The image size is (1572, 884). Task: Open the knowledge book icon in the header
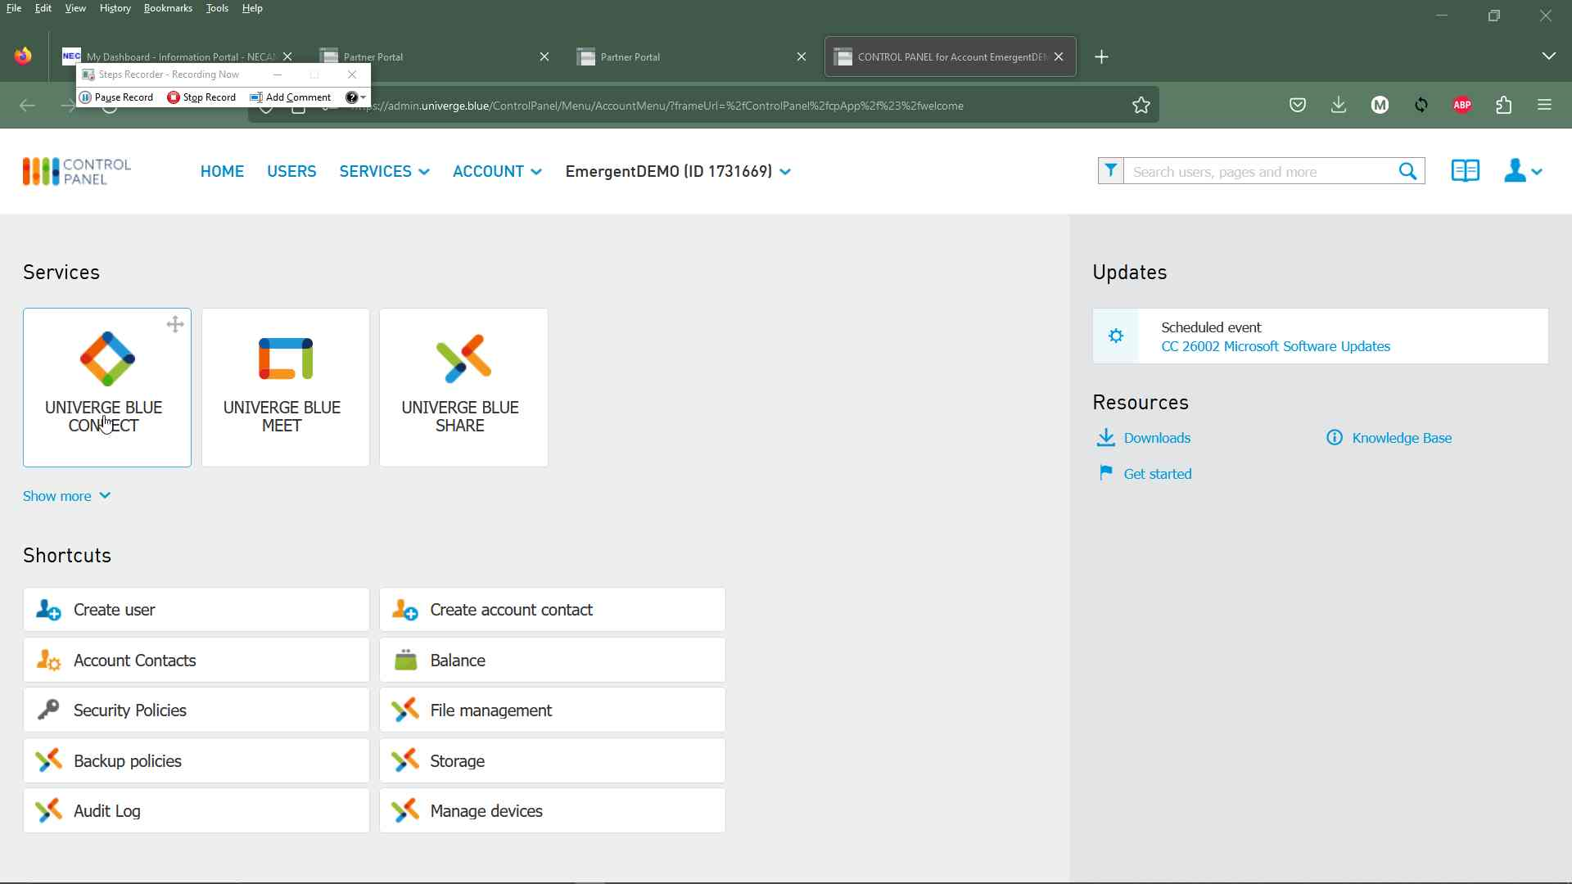click(1466, 171)
